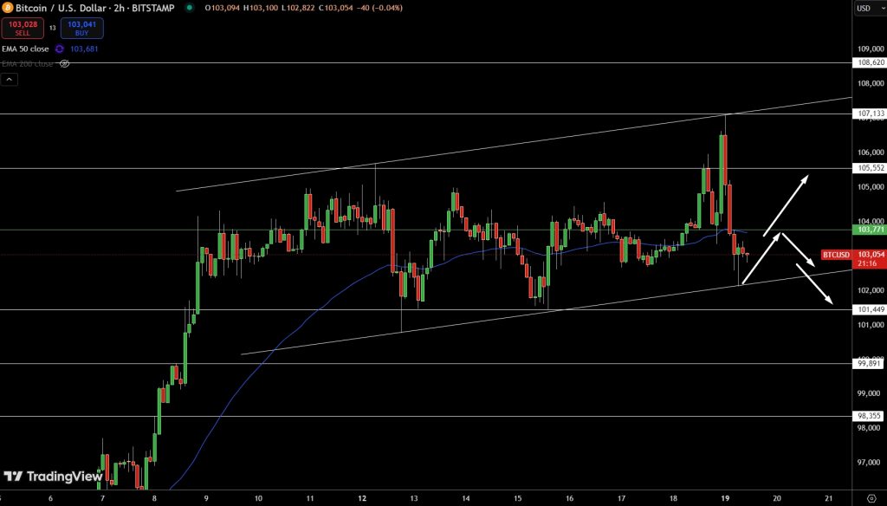The height and width of the screenshot is (506, 887).
Task: Click the BUY 103,041 button
Action: (82, 29)
